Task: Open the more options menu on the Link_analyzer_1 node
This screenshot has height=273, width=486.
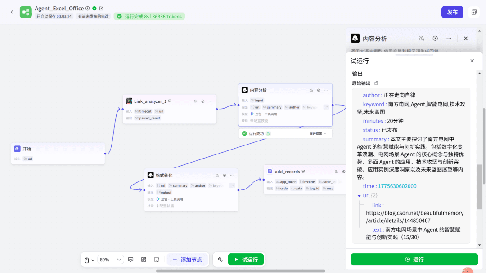Action: [210, 101]
